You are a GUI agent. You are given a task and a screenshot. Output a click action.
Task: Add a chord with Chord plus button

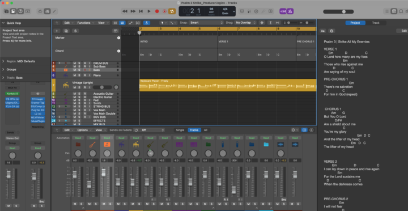coord(118,51)
